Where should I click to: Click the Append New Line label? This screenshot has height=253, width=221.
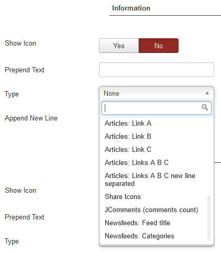click(x=31, y=118)
